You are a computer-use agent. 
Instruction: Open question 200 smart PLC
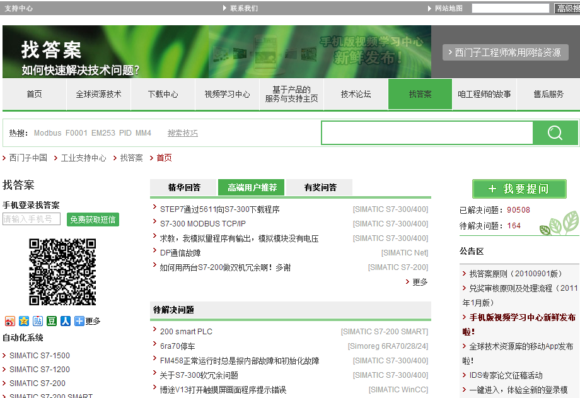coord(186,332)
